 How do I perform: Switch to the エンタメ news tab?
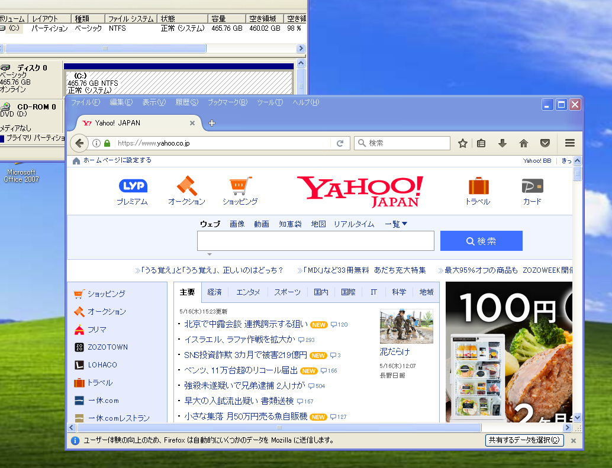[248, 292]
